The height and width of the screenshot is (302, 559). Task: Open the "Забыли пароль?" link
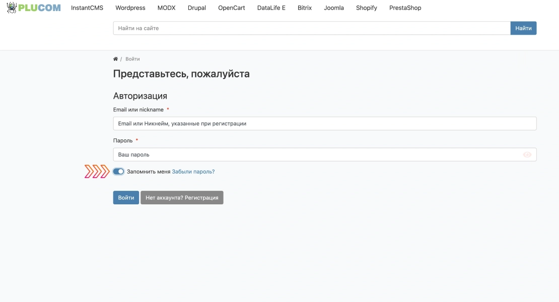[x=193, y=172]
